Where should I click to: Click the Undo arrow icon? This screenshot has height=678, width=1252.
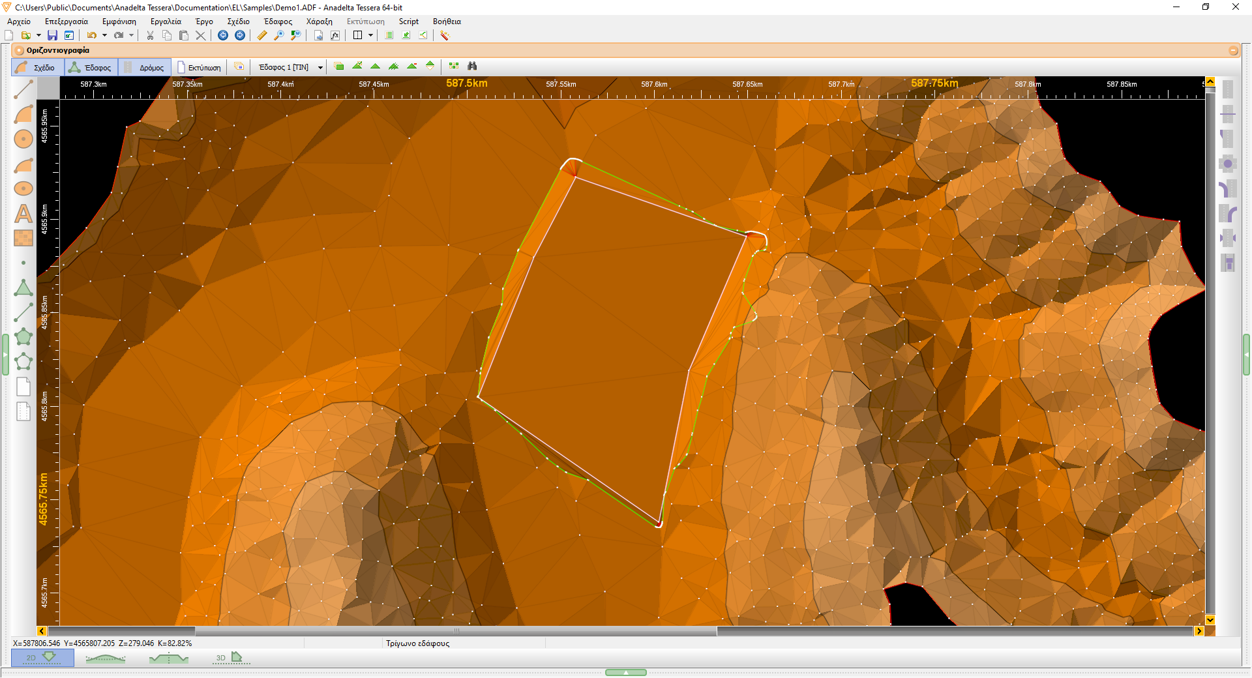91,35
